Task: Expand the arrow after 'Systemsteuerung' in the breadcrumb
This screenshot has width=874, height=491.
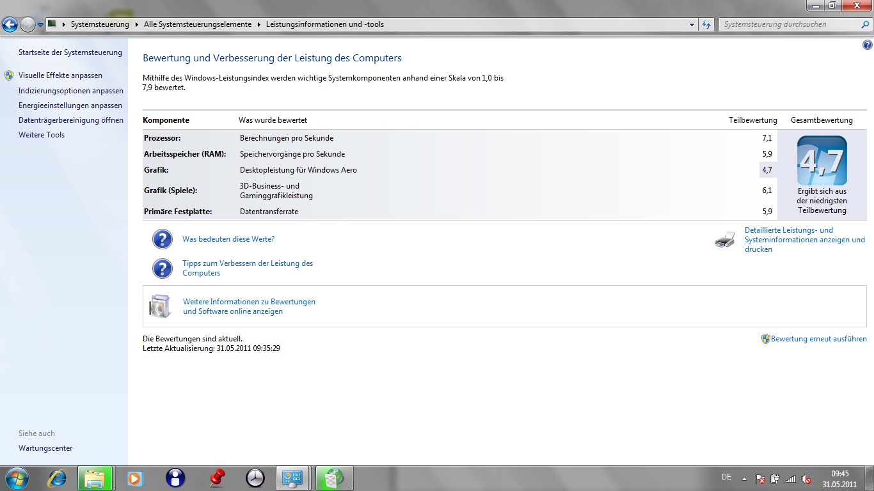Action: (x=136, y=24)
